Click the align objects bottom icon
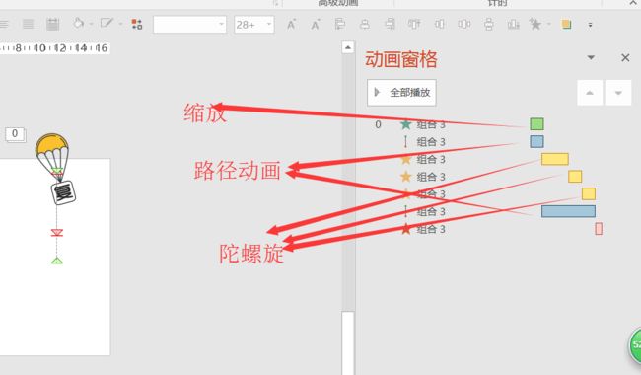The height and width of the screenshot is (375, 641). [513, 24]
